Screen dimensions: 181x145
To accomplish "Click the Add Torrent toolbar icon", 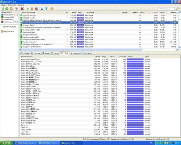I will [x=3, y=9].
